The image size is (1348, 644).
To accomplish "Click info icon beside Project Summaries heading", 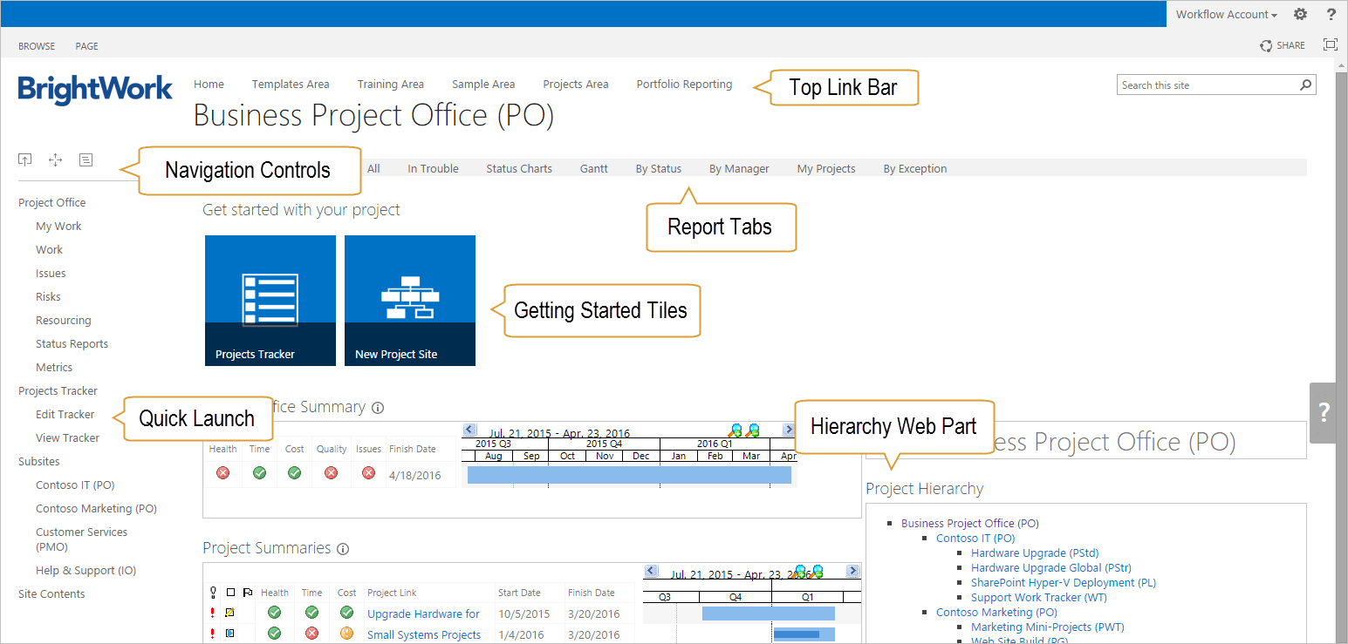I will click(343, 549).
